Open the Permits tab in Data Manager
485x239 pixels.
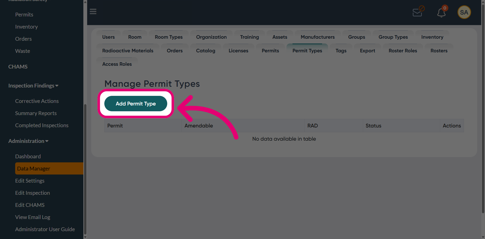pyautogui.click(x=270, y=51)
